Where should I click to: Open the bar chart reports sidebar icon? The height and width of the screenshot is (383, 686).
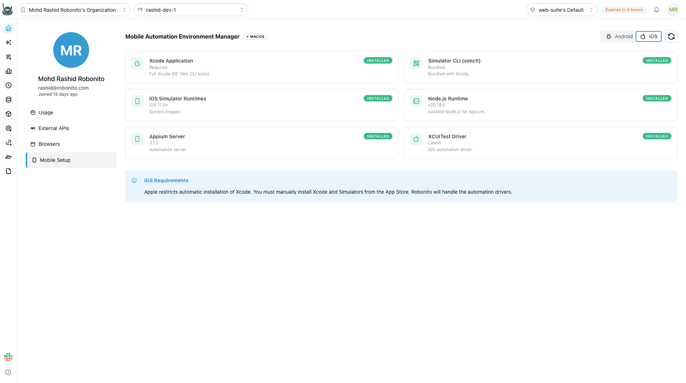pos(9,71)
